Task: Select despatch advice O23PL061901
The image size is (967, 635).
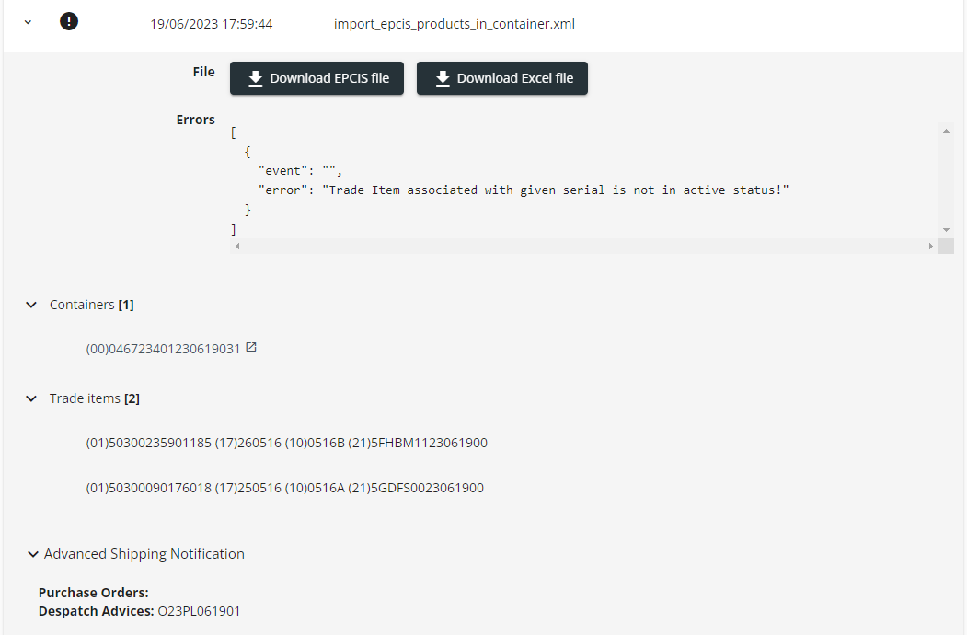Action: (199, 610)
